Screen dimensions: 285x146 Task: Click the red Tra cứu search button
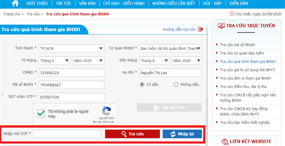coord(133,134)
